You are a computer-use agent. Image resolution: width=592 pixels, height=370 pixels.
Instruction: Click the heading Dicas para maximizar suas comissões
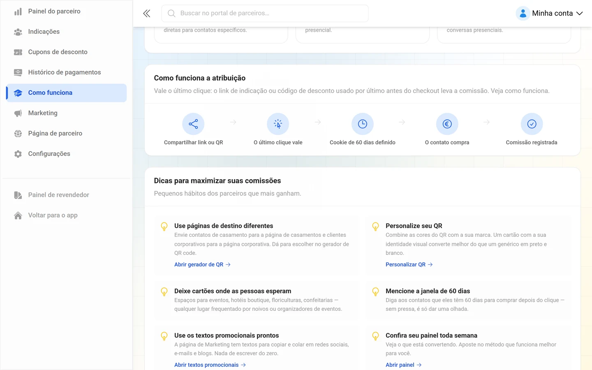[x=217, y=181]
